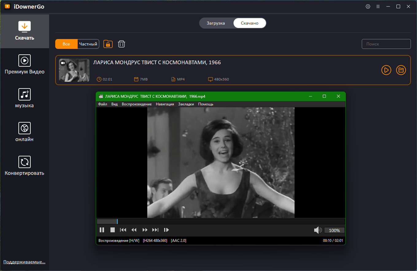Mute the player volume speaker icon

[x=318, y=230]
